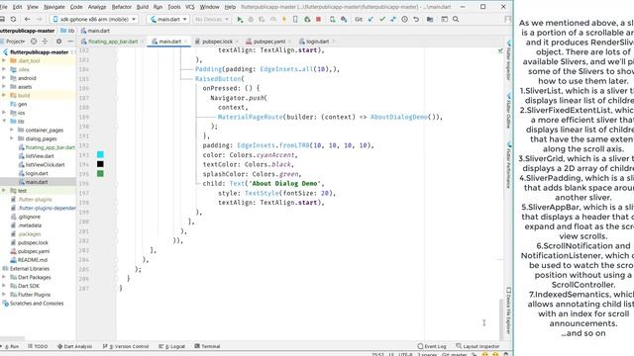Select listView.dart in the project tree
This screenshot has width=634, height=356.
[x=40, y=156]
